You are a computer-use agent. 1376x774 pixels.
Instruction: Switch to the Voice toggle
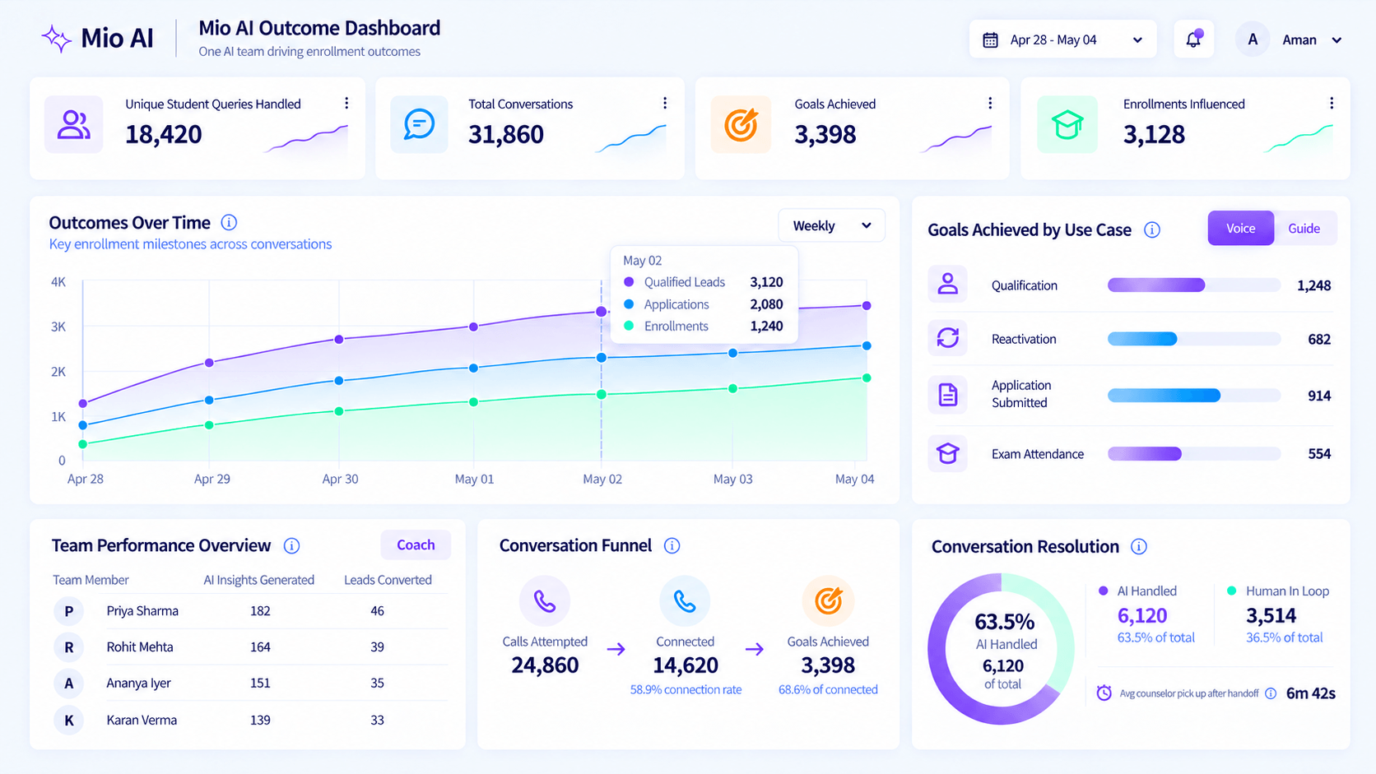click(1240, 229)
